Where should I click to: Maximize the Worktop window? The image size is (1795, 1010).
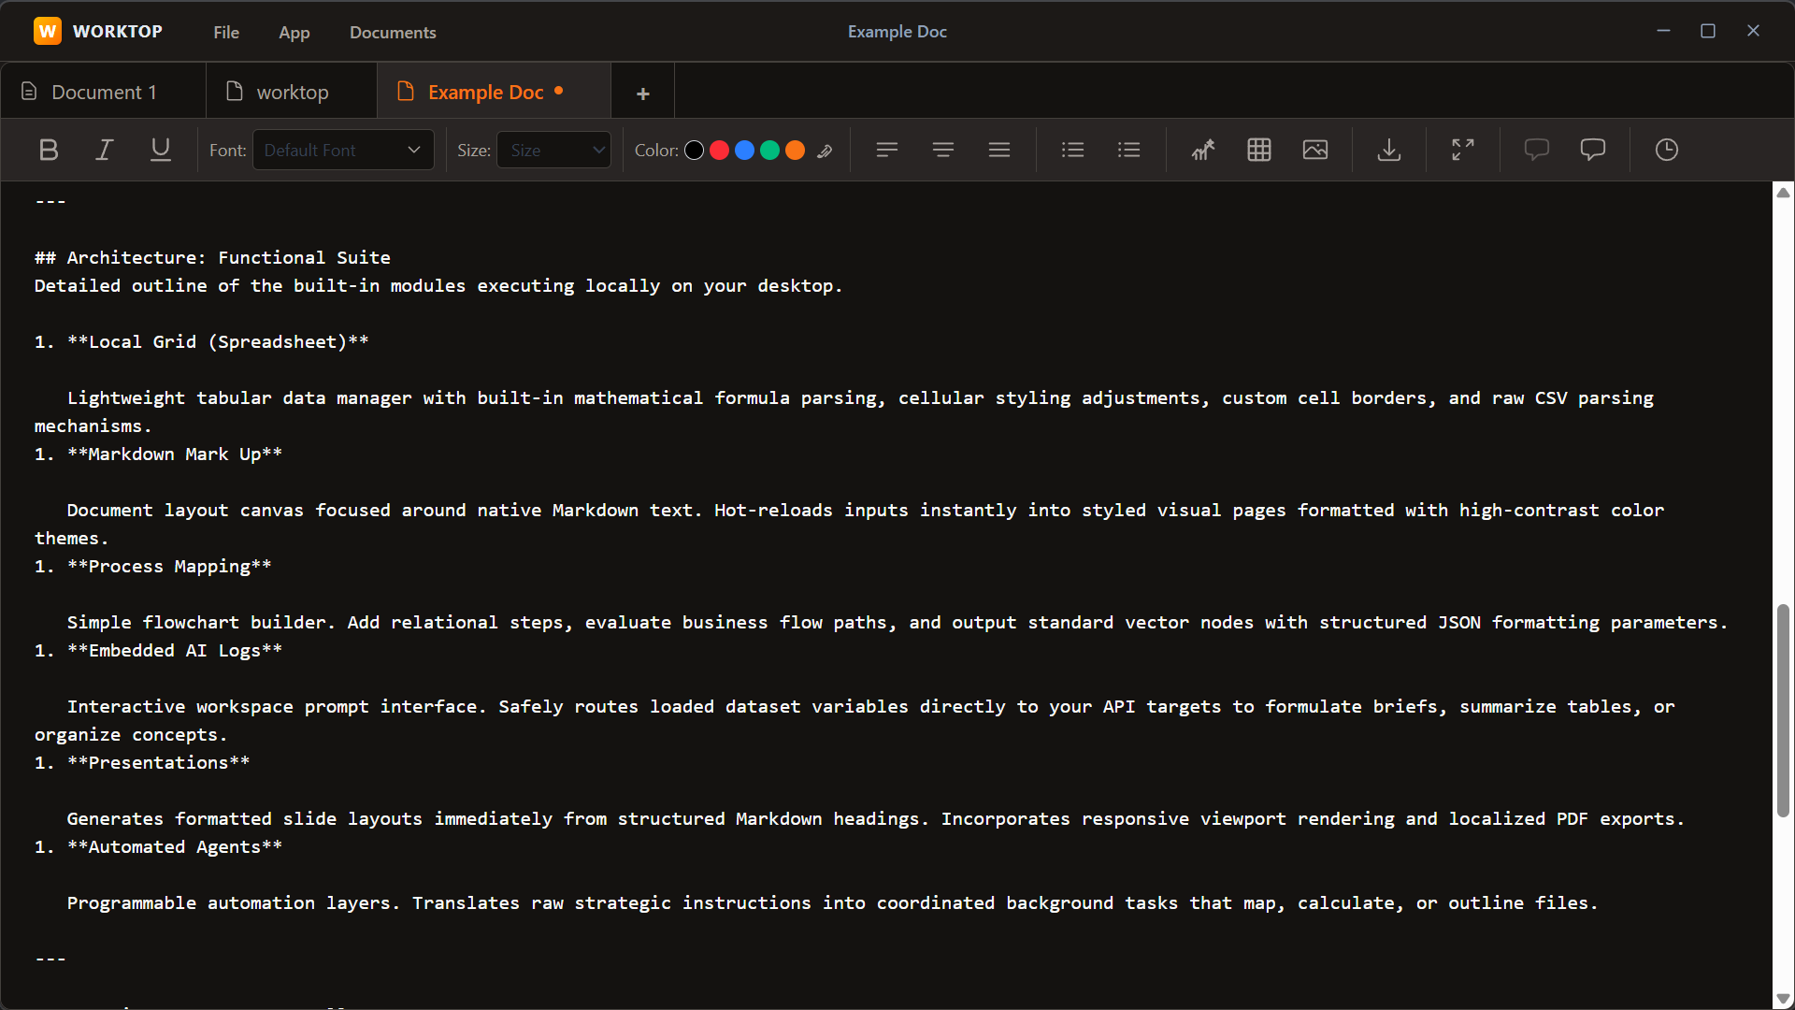[1708, 31]
